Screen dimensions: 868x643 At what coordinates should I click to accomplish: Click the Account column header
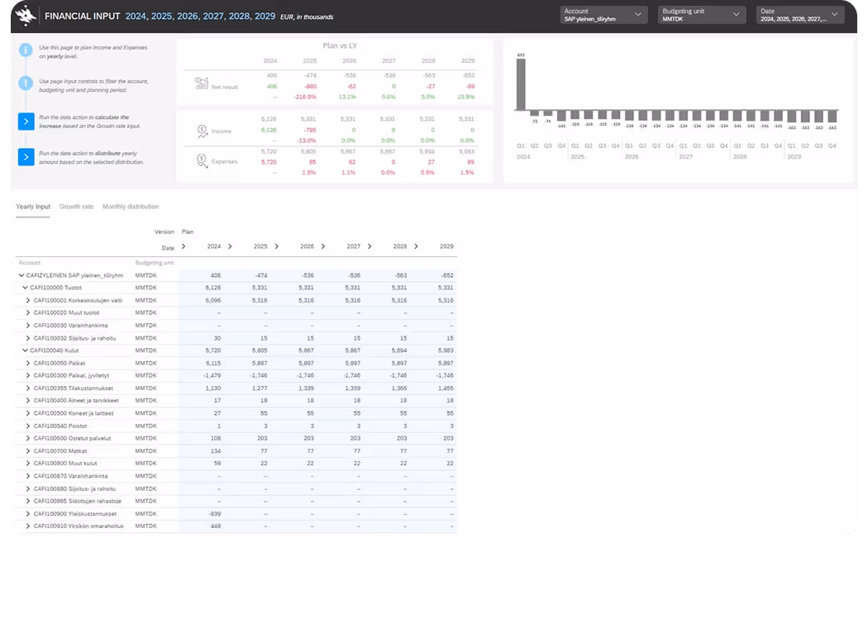click(30, 263)
